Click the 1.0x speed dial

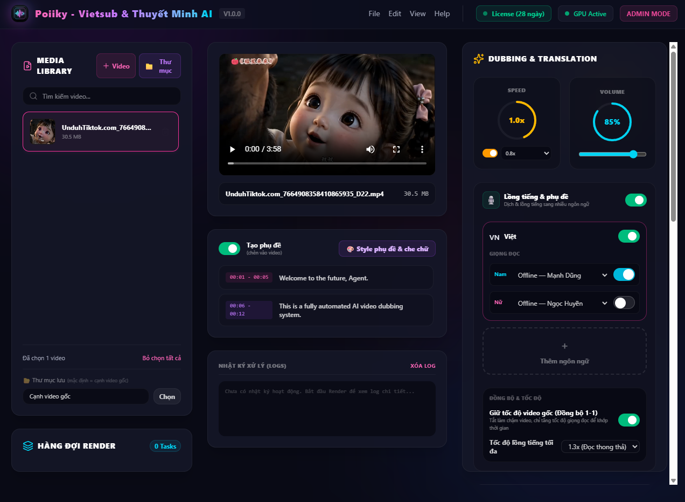pos(516,120)
